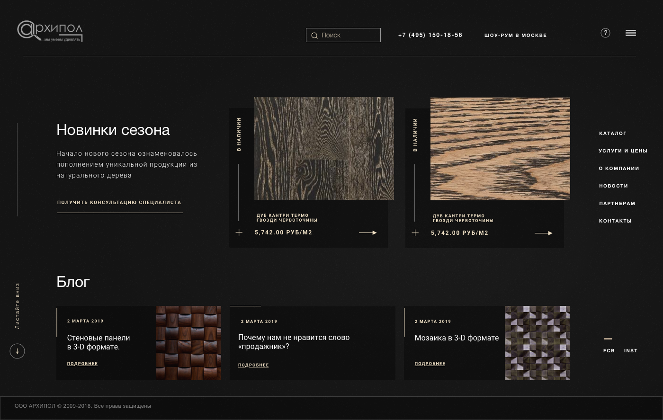Click the title Стеновые панели в 3-D формате
663x420 pixels.
click(x=99, y=342)
